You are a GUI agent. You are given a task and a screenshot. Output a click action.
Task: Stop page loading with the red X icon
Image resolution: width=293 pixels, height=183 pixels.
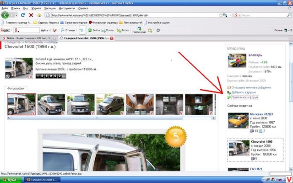pyautogui.click(x=31, y=15)
